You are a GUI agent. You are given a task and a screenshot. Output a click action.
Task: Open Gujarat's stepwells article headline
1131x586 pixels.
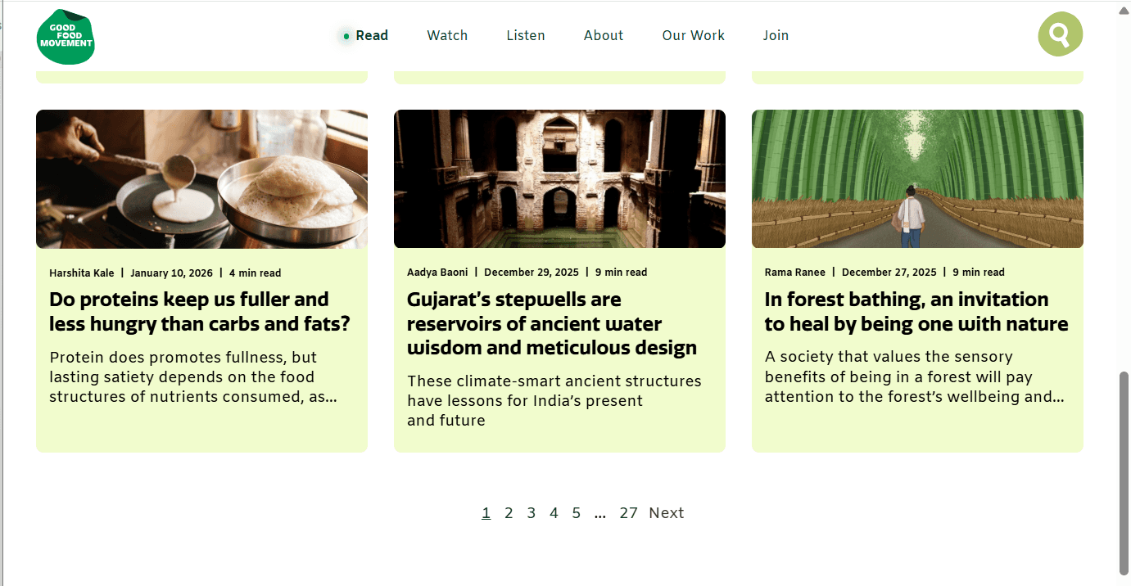click(552, 323)
